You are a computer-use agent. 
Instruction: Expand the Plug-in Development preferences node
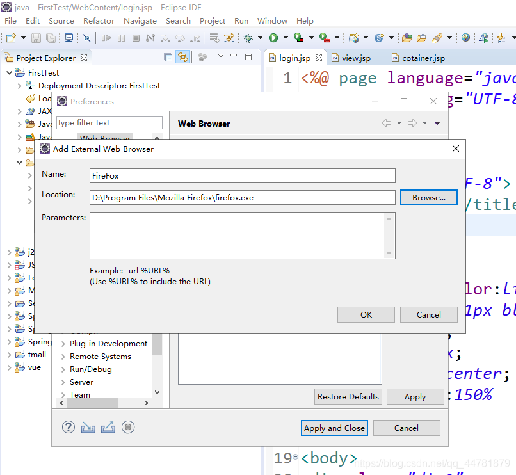[x=63, y=344]
